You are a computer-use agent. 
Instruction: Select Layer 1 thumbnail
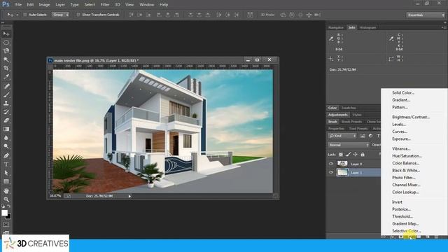(342, 172)
